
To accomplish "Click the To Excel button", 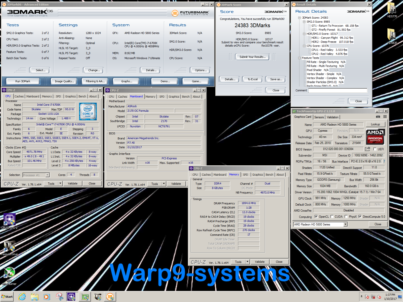I will tap(252, 79).
